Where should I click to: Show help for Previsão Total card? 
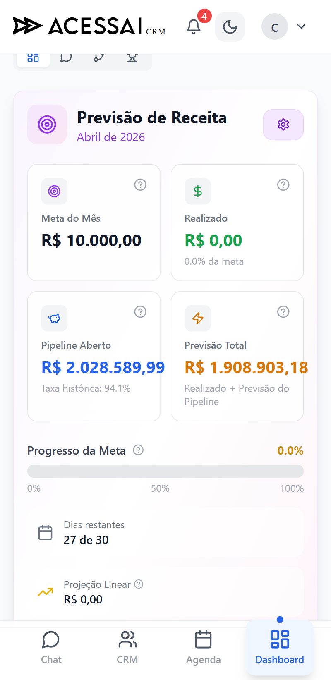[283, 311]
